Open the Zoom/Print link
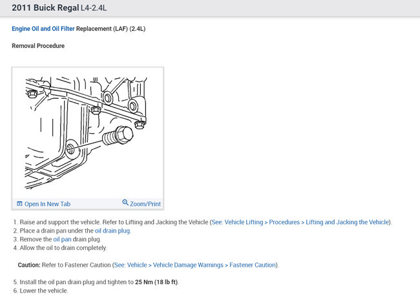The width and height of the screenshot is (420, 301). click(x=145, y=204)
